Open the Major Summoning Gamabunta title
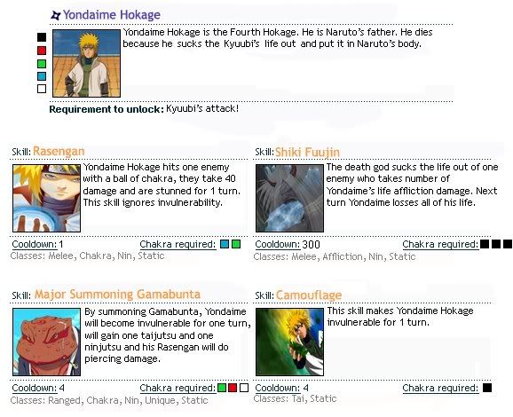 click(117, 294)
